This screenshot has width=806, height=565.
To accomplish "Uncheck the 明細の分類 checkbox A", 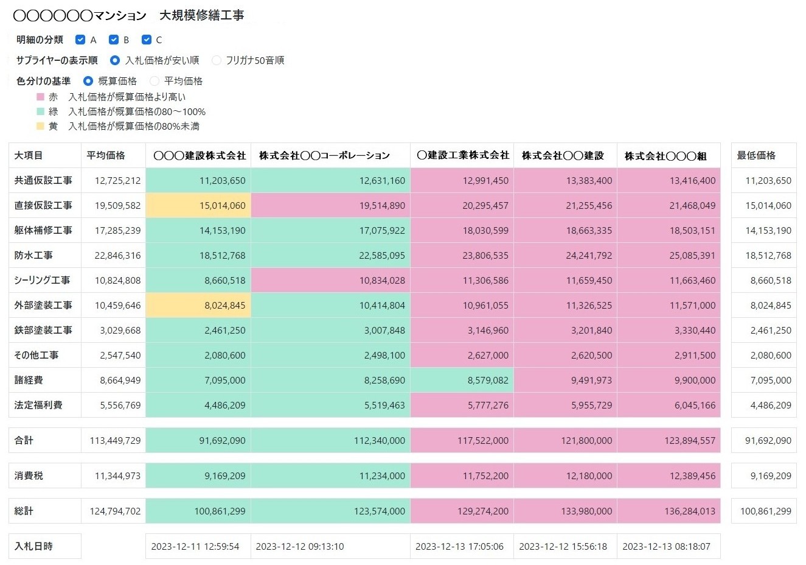I will 80,40.
